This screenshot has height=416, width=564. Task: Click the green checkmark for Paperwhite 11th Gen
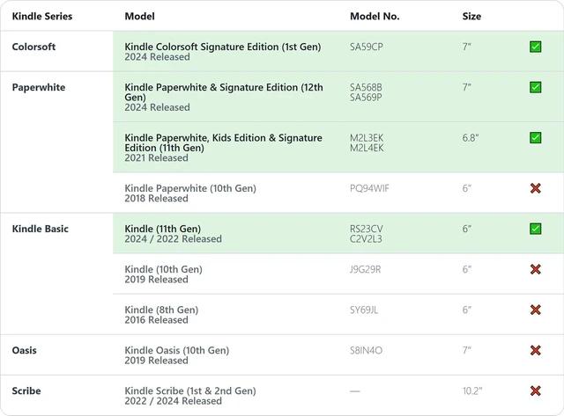pyautogui.click(x=535, y=138)
